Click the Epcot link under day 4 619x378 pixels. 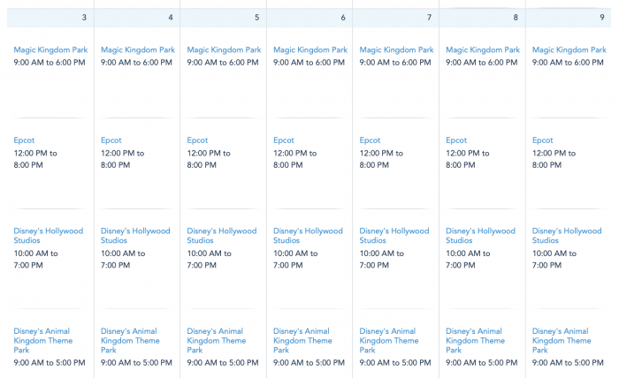[x=111, y=140]
